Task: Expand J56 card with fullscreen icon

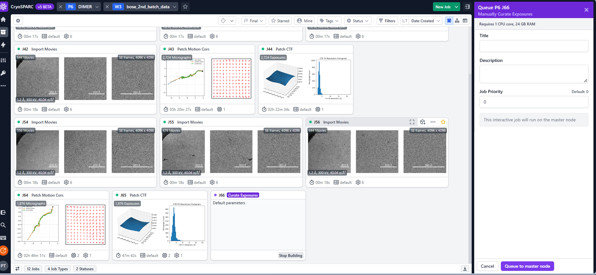Action: click(x=412, y=122)
